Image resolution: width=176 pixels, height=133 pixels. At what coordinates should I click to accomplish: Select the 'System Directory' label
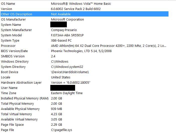[13, 67]
